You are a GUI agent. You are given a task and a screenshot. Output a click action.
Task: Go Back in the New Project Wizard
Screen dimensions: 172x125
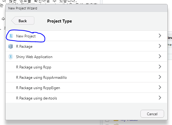tap(23, 21)
